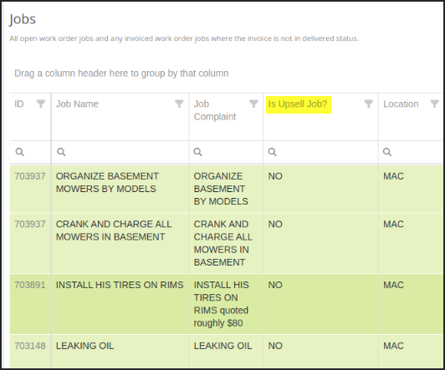Click MAC location in ORGANIZE BASEMENT row
The image size is (445, 370).
point(393,176)
